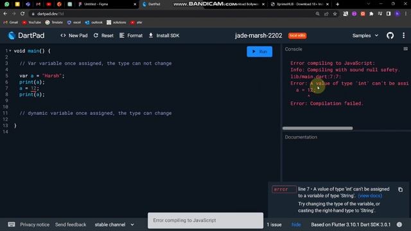The width and height of the screenshot is (411, 231).
Task: Create a New Pad
Action: tap(74, 35)
